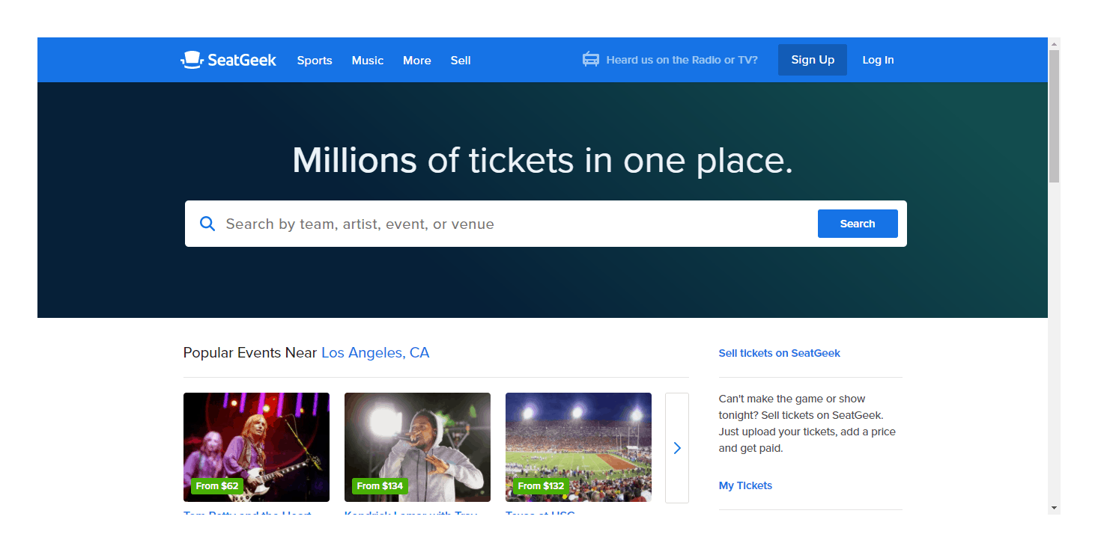Click the Sign Up button
Viewport: 1098px width, 552px height.
click(x=813, y=60)
